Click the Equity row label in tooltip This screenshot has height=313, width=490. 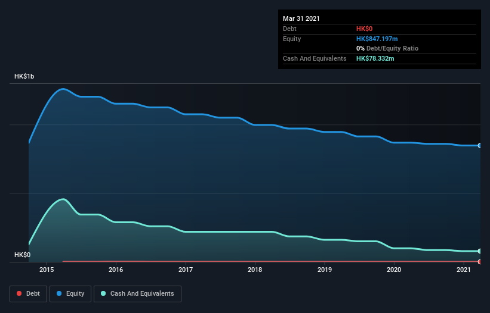(292, 39)
